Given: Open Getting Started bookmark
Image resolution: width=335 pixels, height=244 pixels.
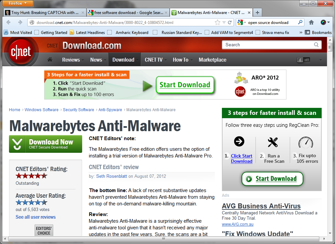Looking at the screenshot, I should 51,33.
